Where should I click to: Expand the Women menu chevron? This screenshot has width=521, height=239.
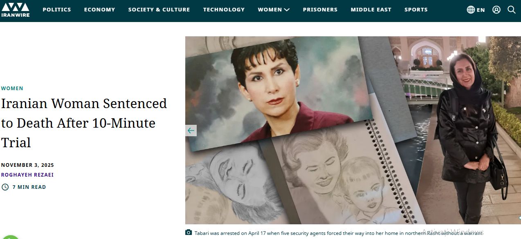point(287,10)
